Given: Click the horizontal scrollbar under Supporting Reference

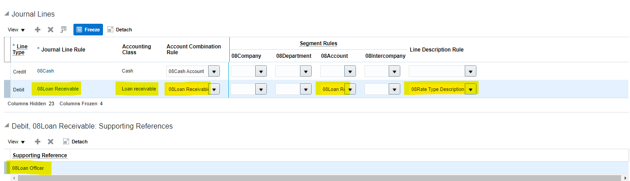Looking at the screenshot, I should (x=313, y=178).
